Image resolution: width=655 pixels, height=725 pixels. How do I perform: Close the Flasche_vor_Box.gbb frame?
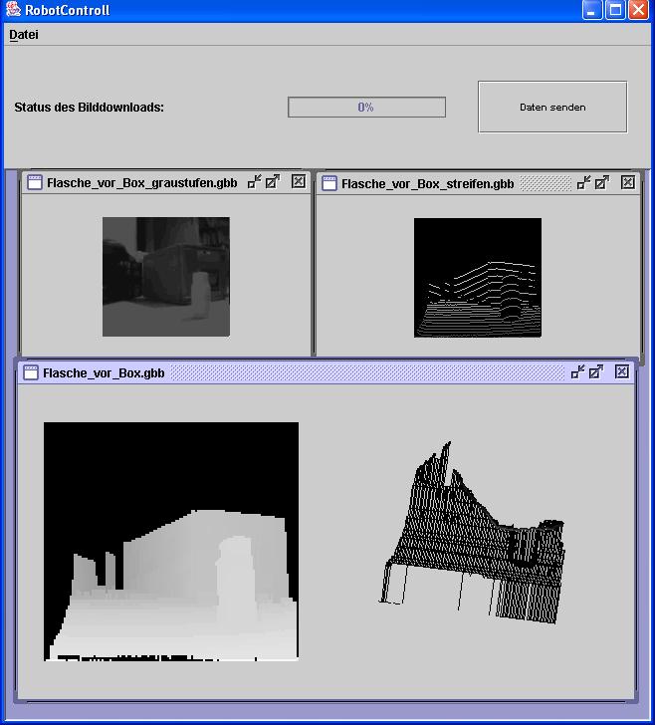point(622,371)
